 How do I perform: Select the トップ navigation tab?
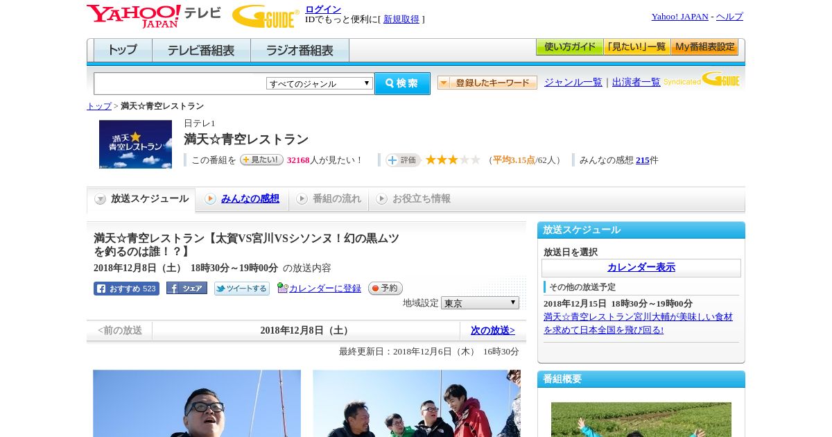pyautogui.click(x=123, y=51)
